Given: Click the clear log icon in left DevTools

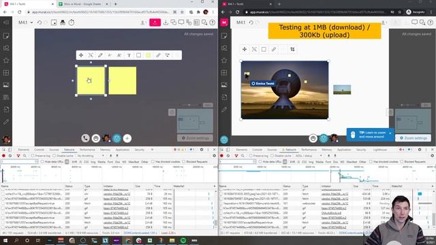Looking at the screenshot, I should 10,156.
